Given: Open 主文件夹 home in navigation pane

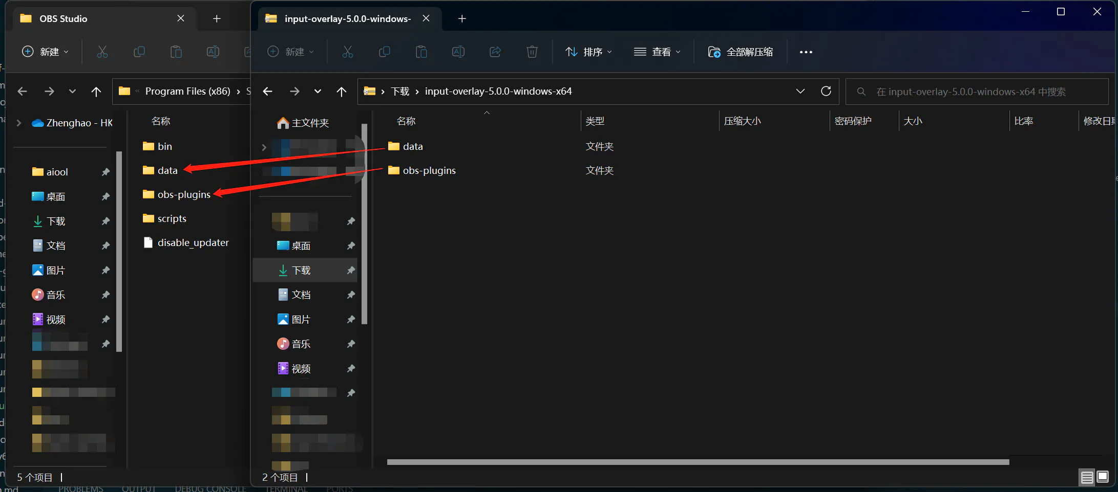Looking at the screenshot, I should pyautogui.click(x=303, y=123).
